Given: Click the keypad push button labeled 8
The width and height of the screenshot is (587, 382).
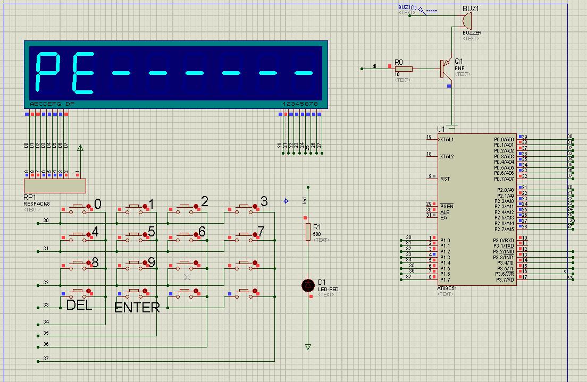Looking at the screenshot, I should (x=78, y=265).
